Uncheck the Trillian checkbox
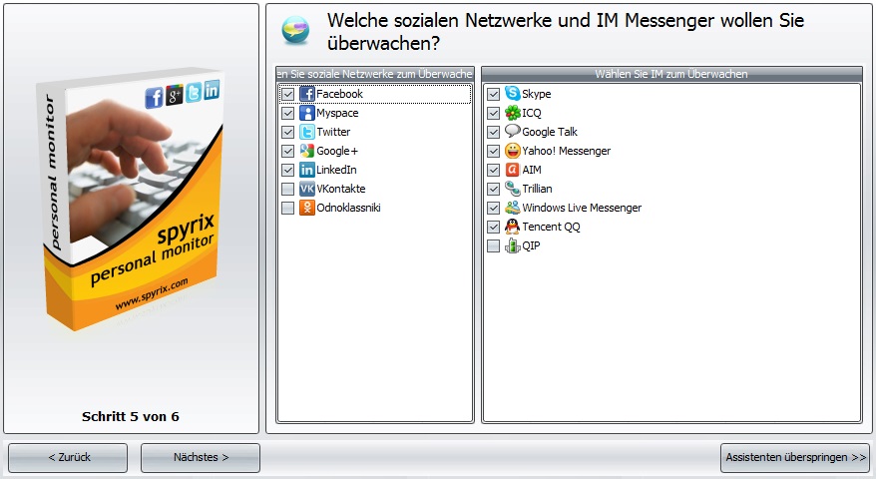Screen dimensions: 876x479 coord(493,189)
